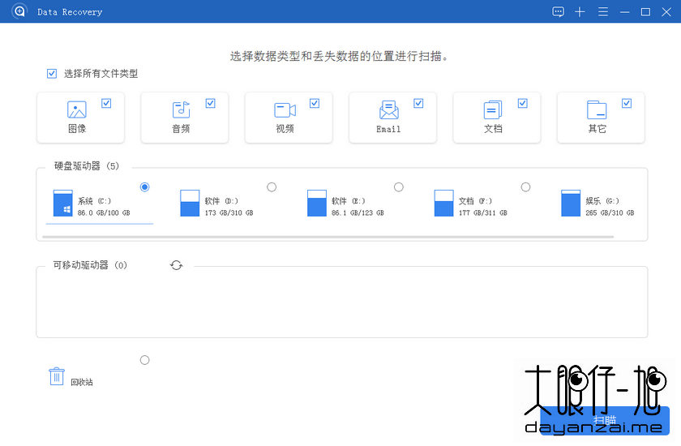
Task: Uncheck the 视频 file type checkbox
Action: (315, 103)
